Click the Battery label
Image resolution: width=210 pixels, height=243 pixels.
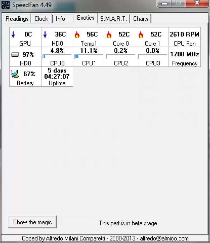click(25, 83)
